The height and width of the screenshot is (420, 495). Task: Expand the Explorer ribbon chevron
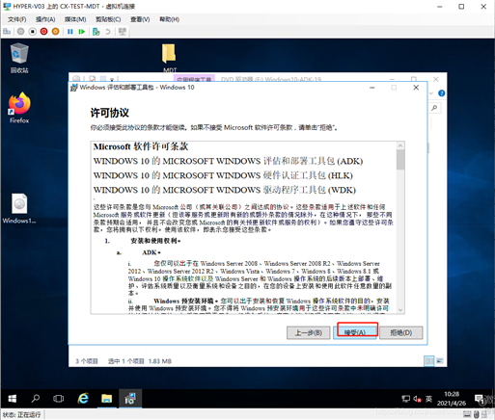click(431, 93)
